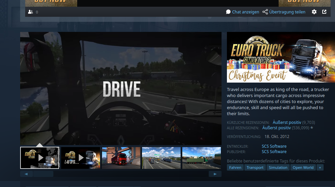Select the Fahren tag
Screen dimensions: 335x187
(235, 168)
